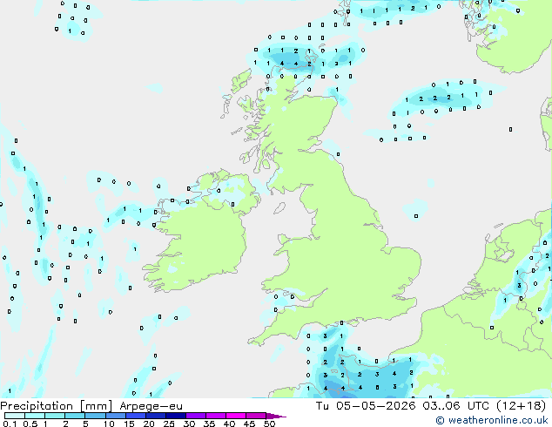Click the legend scale label '35'
The width and height of the screenshot is (552, 427).
tap(210, 424)
